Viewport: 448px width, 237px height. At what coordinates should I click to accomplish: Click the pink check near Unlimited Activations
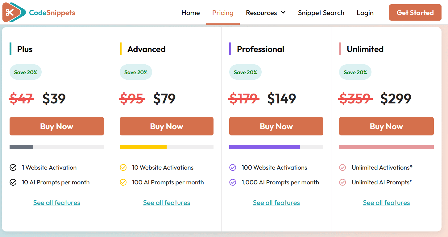coord(343,167)
